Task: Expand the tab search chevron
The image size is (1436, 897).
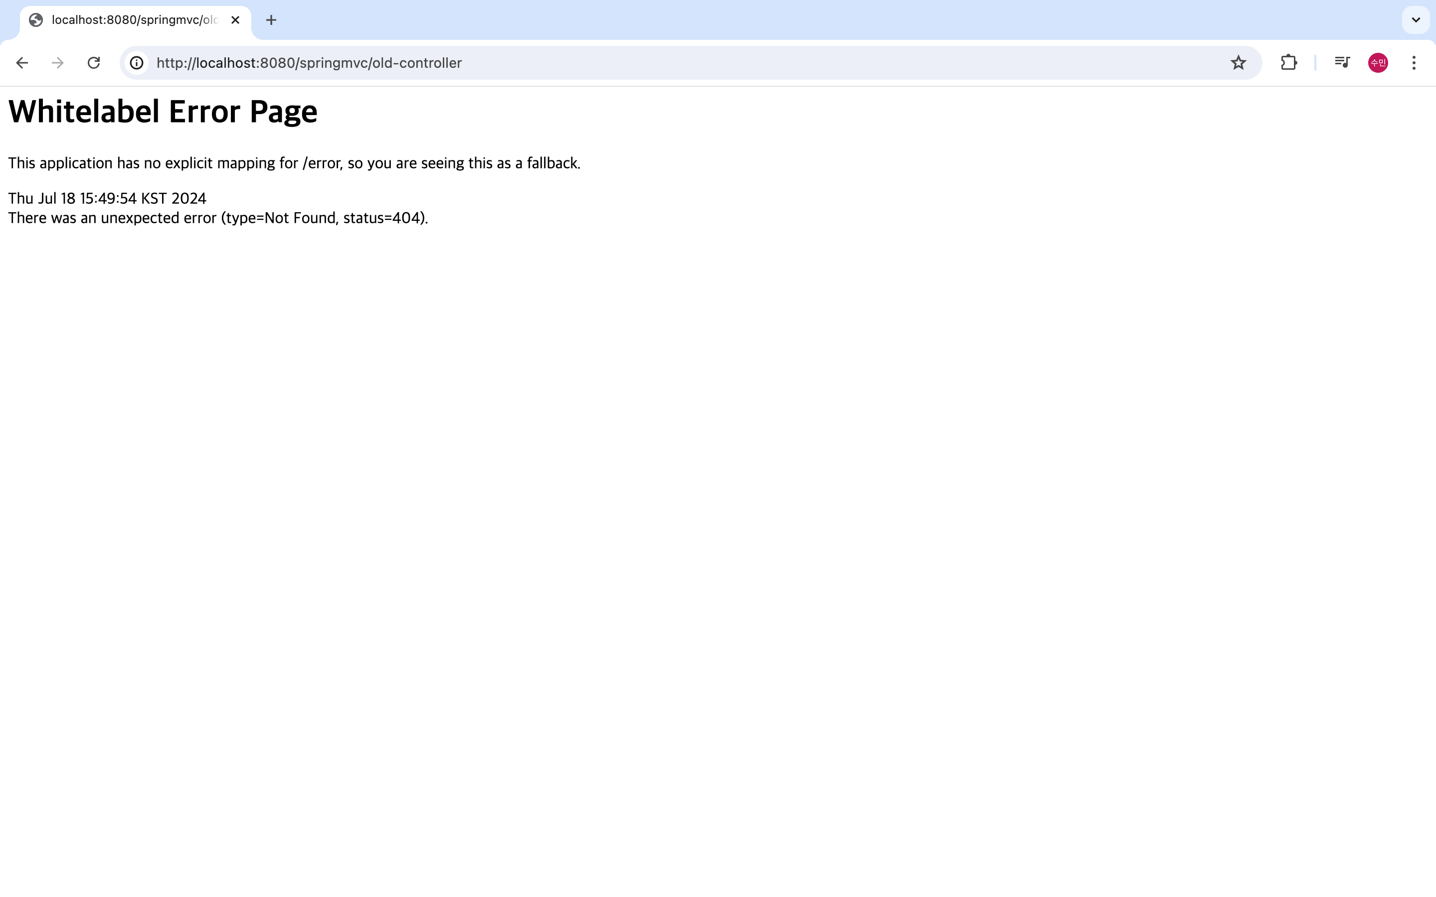Action: click(x=1415, y=20)
